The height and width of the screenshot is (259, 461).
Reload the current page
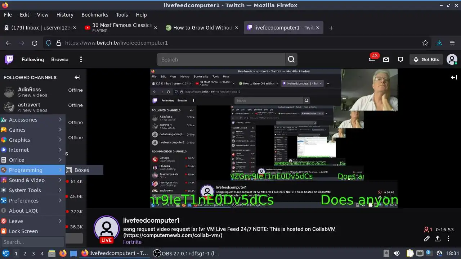[35, 43]
